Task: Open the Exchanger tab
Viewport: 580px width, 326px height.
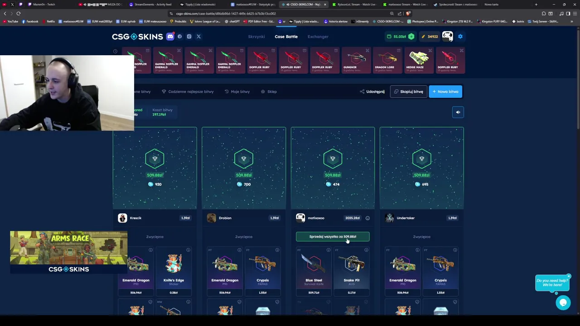Action: (x=318, y=37)
